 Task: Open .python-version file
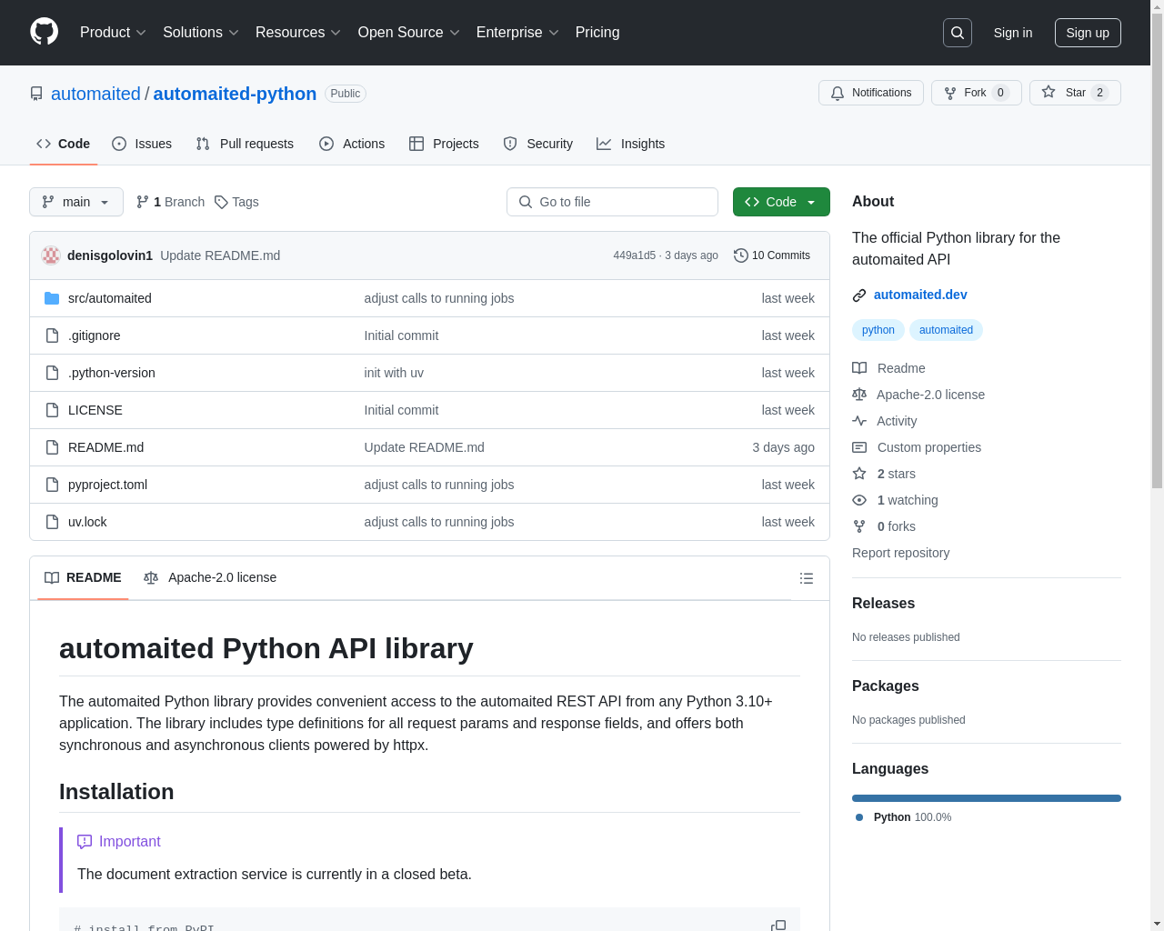[x=111, y=373]
